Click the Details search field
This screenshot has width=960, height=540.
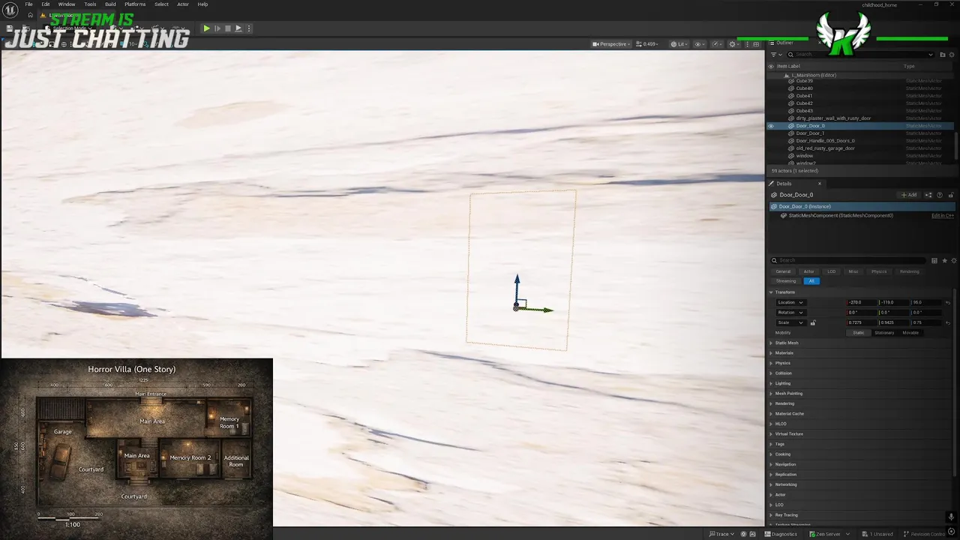click(x=850, y=260)
